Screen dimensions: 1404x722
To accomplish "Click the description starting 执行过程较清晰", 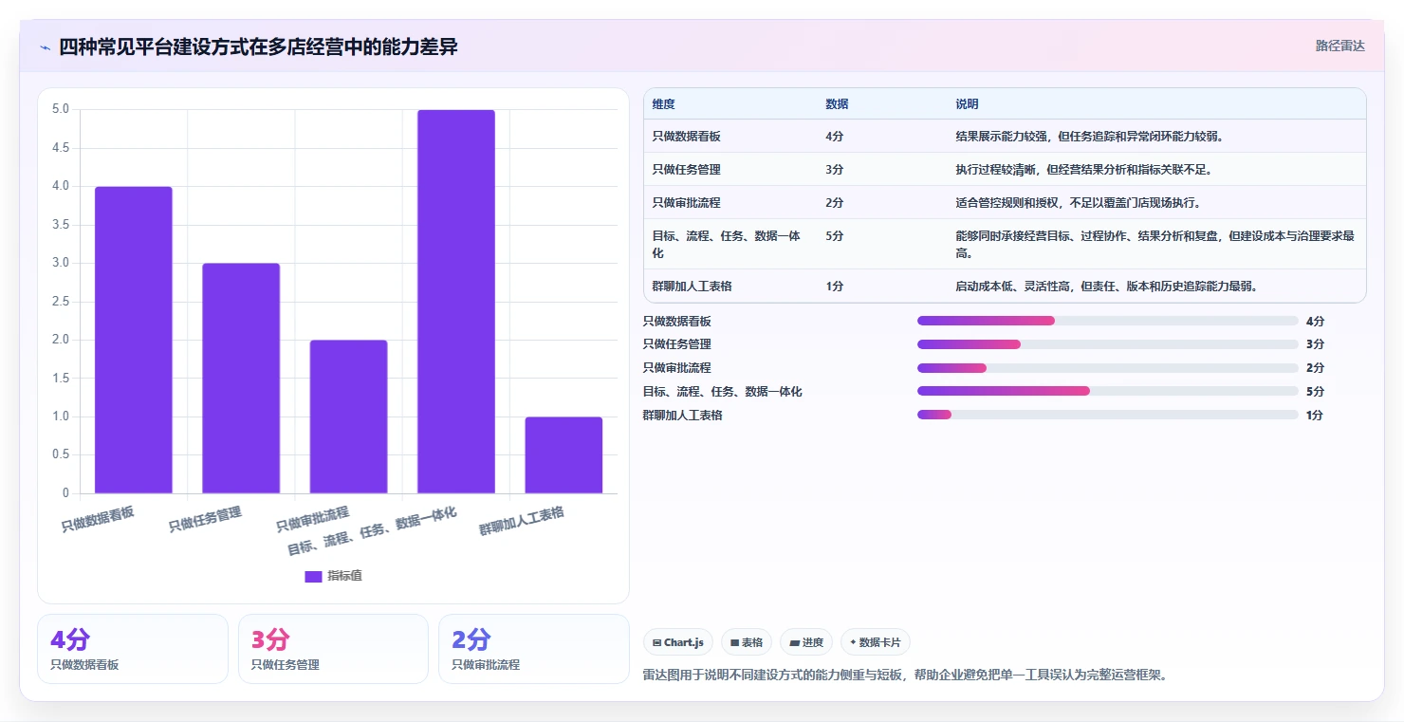I will 1083,170.
